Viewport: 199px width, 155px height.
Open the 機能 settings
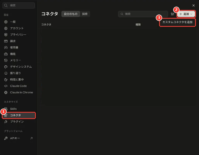click(x=19, y=54)
